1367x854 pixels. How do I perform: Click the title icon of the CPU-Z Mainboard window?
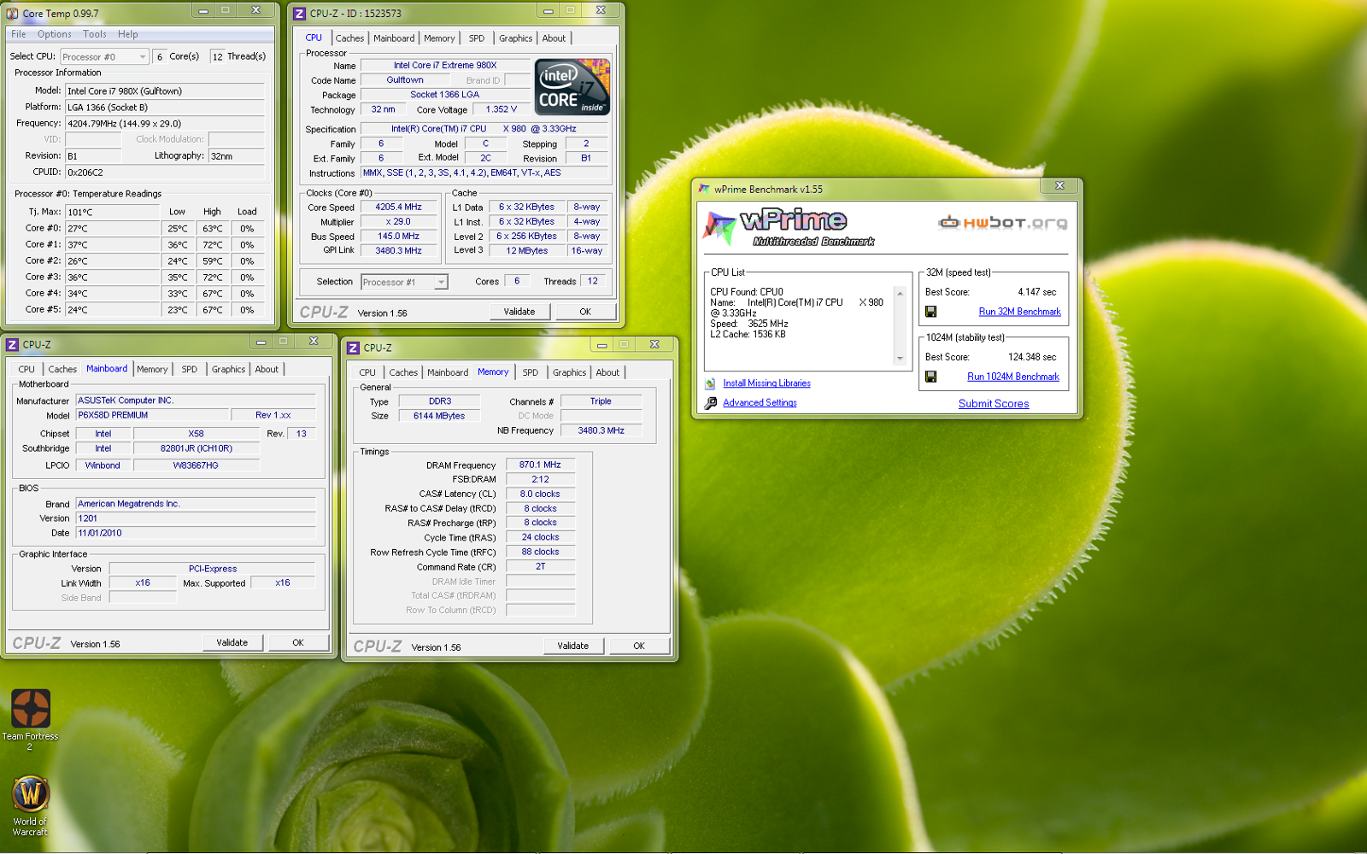[x=12, y=345]
